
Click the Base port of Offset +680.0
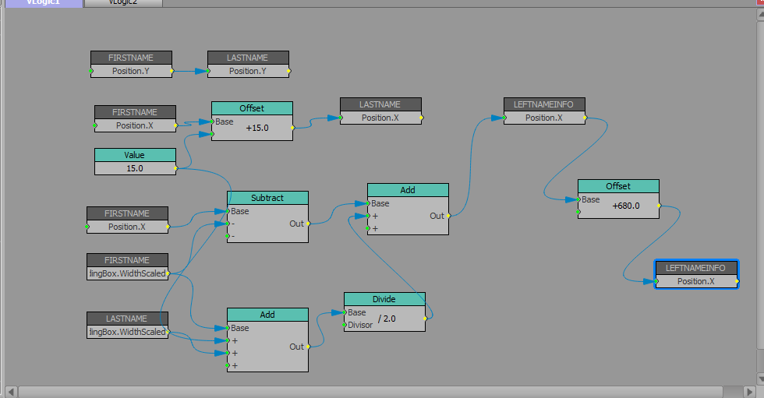[578, 199]
